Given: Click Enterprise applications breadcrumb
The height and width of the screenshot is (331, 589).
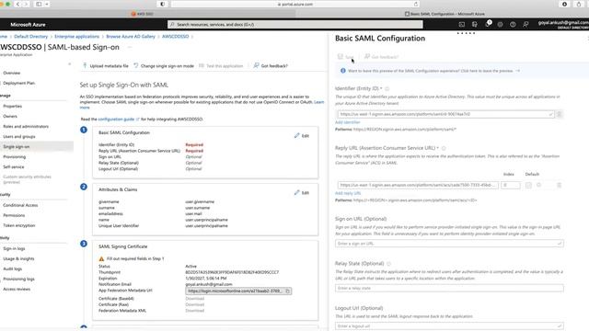Looking at the screenshot, I should tap(76, 37).
